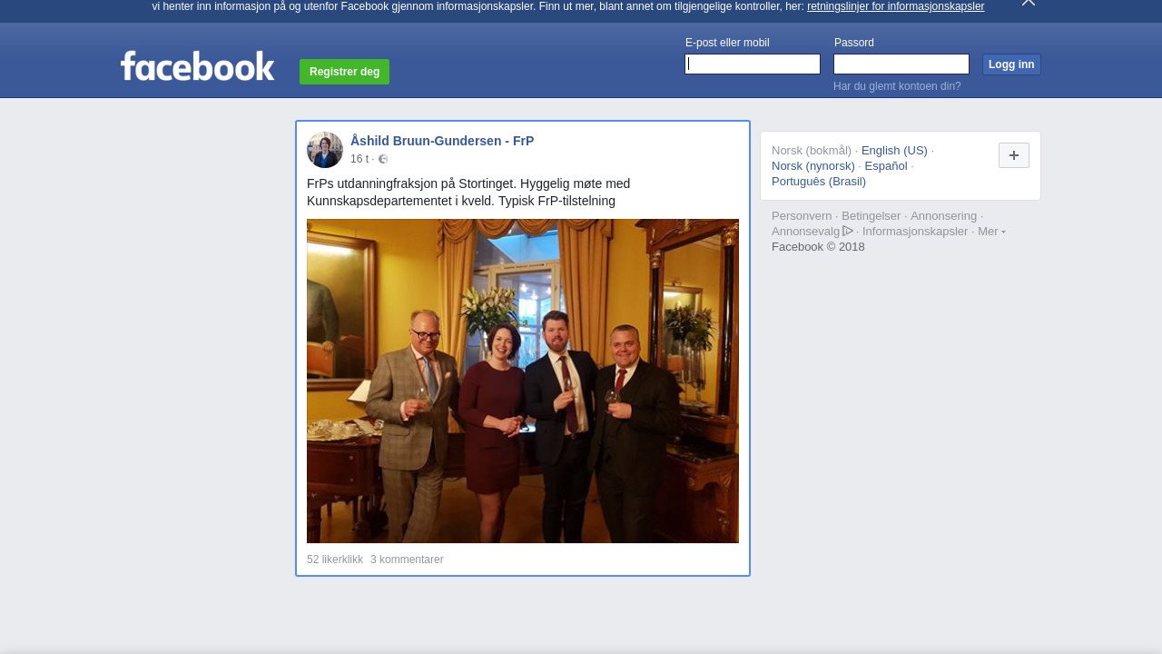
Task: Click the Logg inn button
Action: (1011, 64)
